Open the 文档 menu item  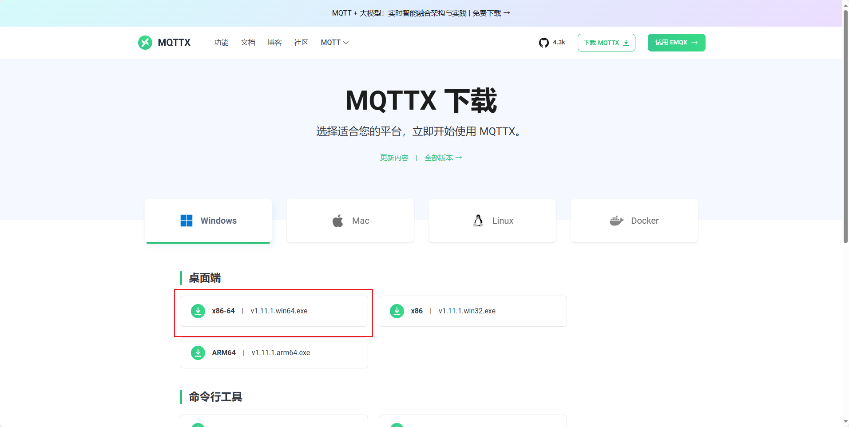tap(248, 43)
